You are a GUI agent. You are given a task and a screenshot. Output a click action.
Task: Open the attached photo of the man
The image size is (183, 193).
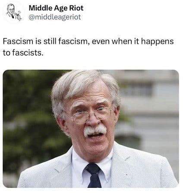click(91, 129)
